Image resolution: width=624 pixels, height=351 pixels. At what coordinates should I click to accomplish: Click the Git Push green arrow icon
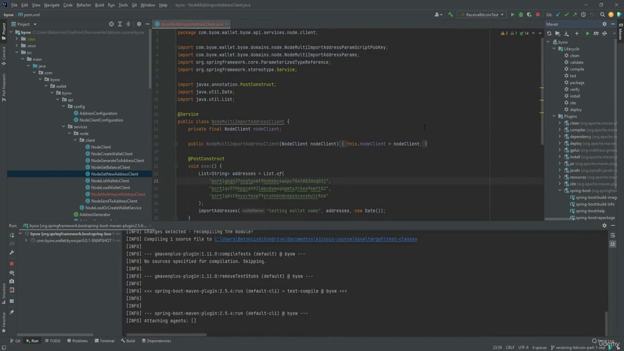(575, 15)
